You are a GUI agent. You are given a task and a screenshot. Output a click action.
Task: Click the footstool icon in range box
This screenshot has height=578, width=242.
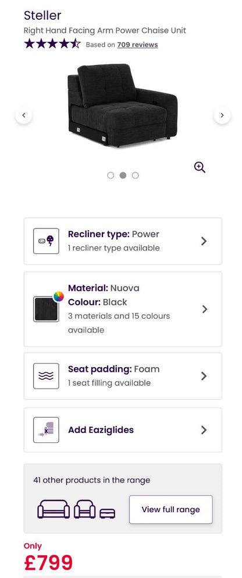108,513
